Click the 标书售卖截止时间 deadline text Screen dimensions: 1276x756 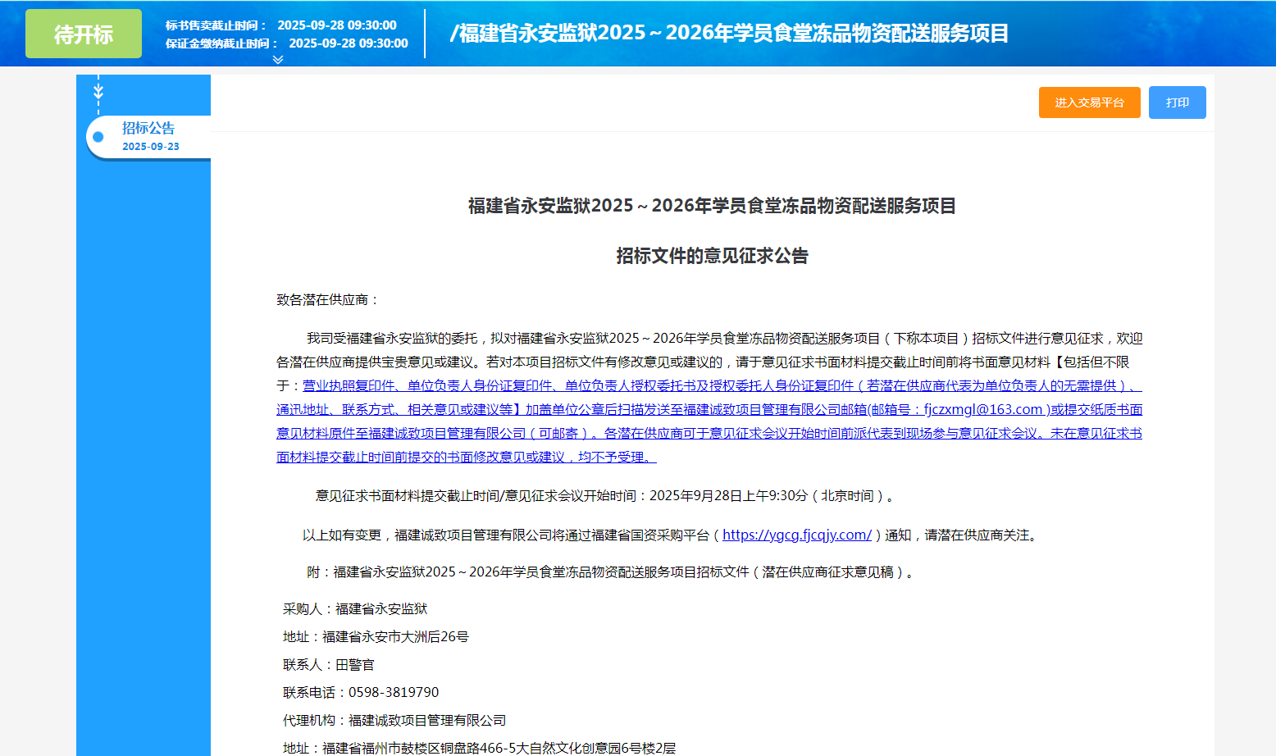[281, 25]
